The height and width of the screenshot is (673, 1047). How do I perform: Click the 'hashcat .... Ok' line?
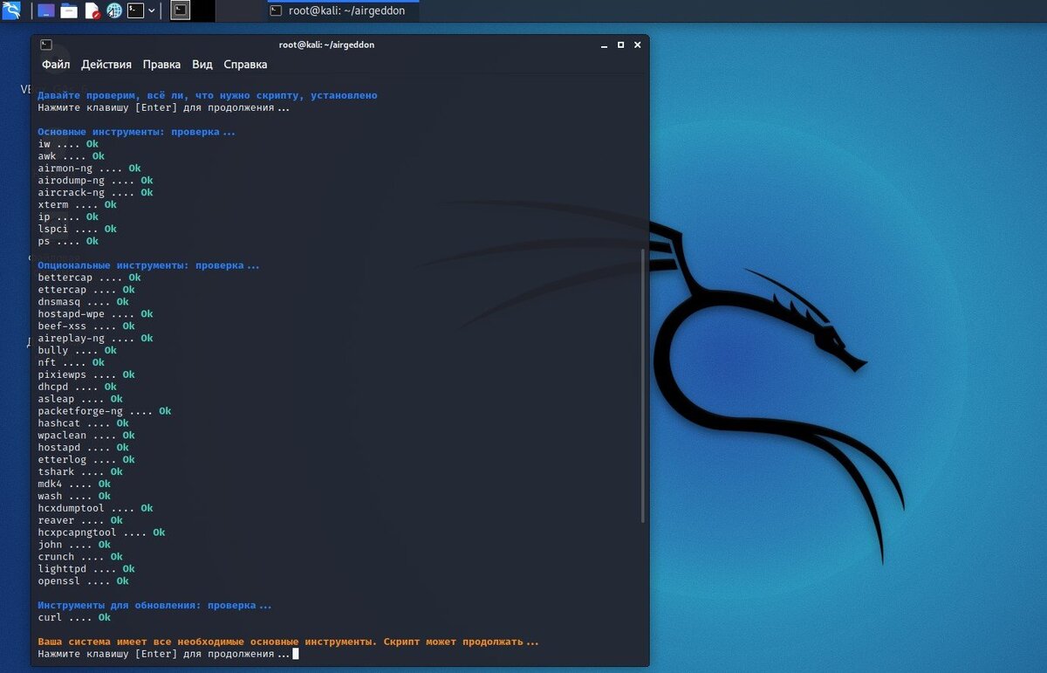click(83, 423)
